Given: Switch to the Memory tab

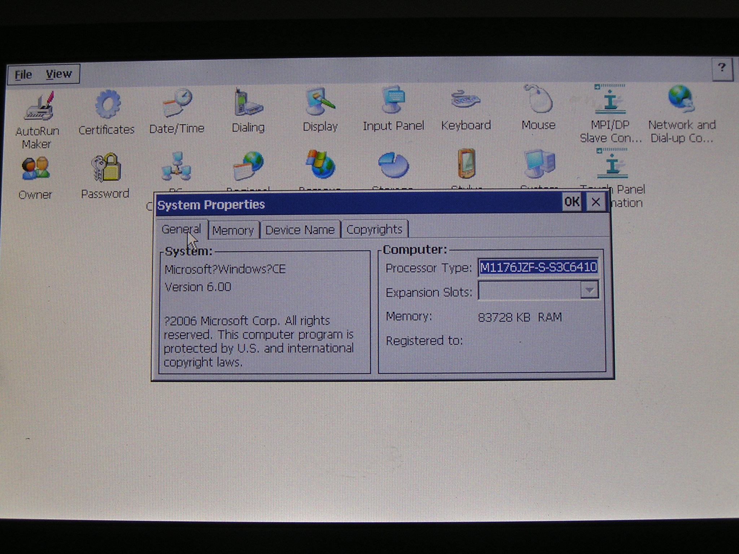Looking at the screenshot, I should click(233, 230).
